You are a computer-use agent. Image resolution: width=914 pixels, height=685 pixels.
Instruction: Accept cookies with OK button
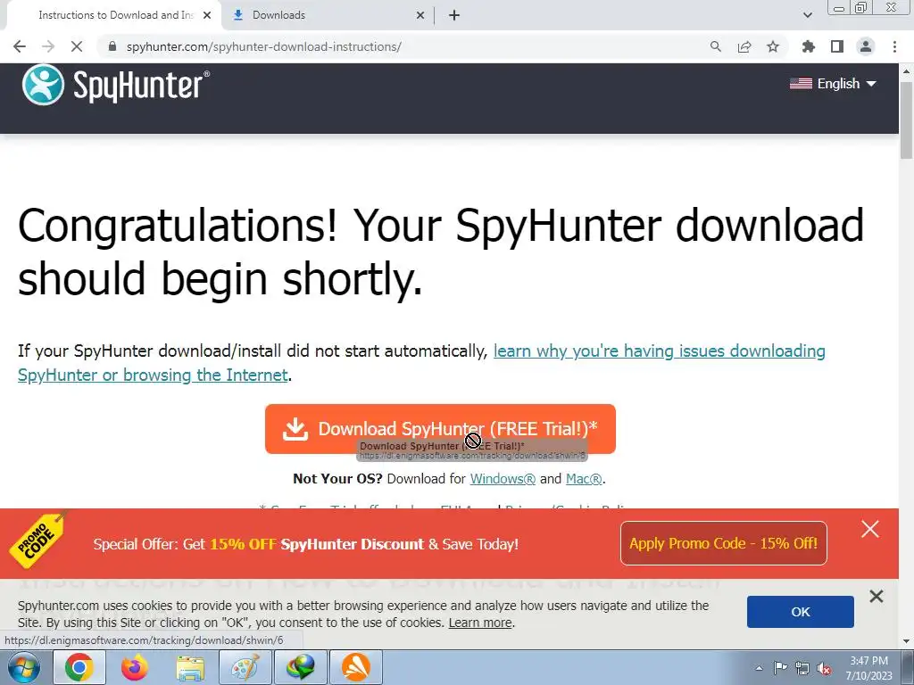(801, 612)
